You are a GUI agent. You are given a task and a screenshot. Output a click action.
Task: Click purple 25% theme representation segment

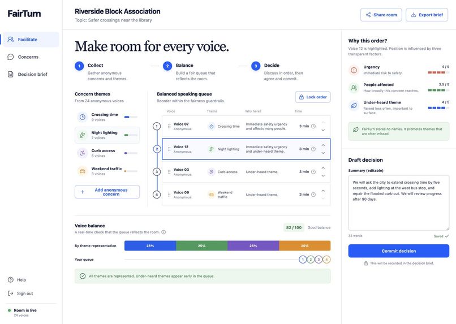253,246
